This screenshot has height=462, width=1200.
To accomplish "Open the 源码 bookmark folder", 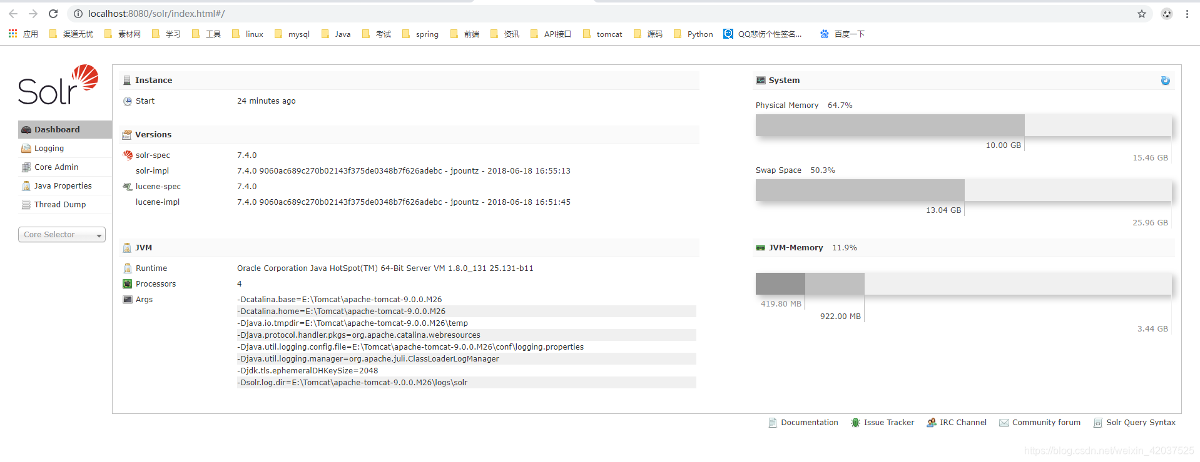I will [648, 34].
